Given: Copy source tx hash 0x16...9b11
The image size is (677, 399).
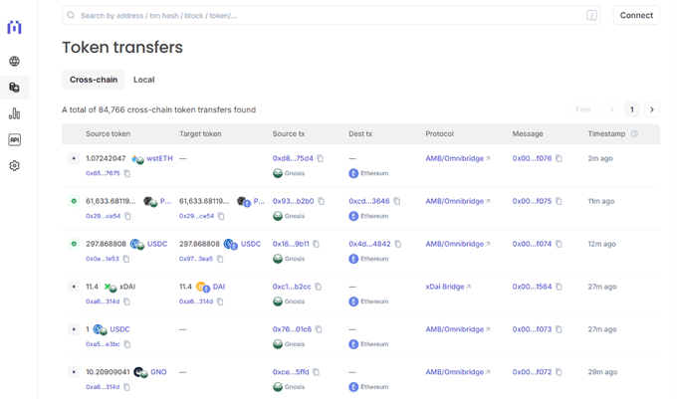Looking at the screenshot, I should [316, 244].
